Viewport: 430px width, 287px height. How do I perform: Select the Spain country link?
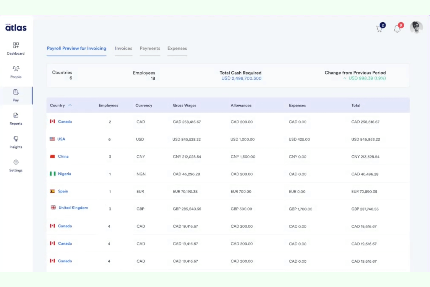[x=63, y=191]
